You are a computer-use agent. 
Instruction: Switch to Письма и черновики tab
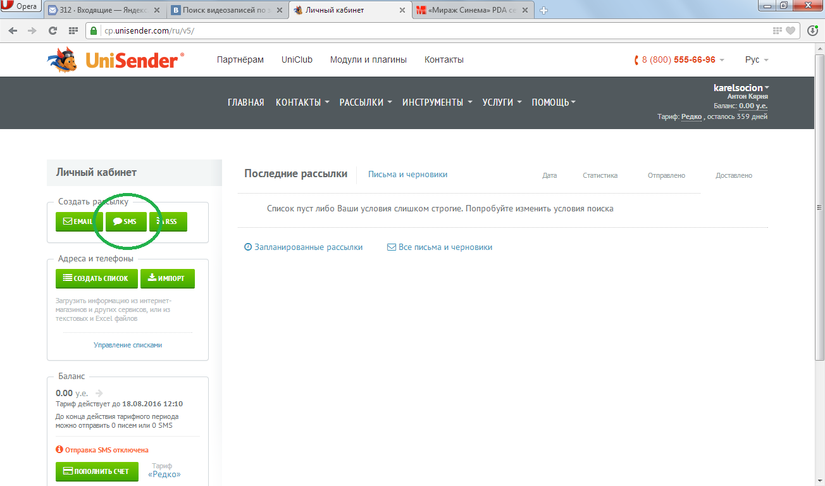(x=407, y=175)
